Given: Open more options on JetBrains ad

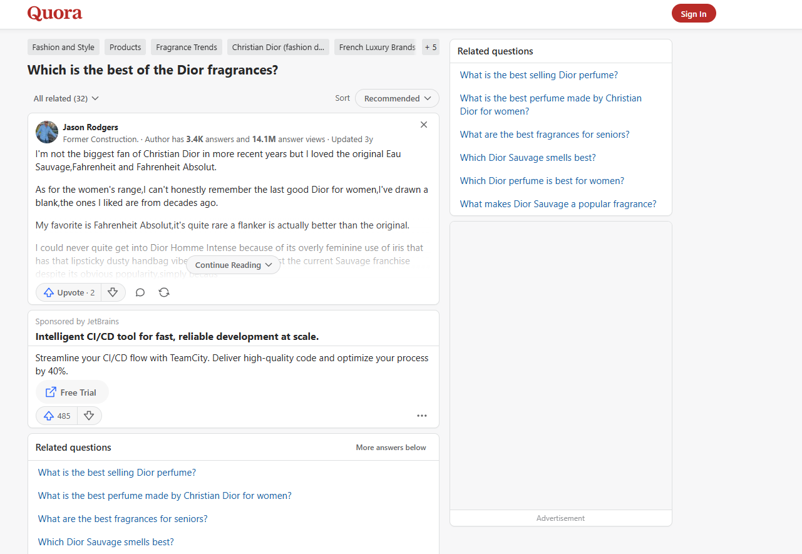Looking at the screenshot, I should pos(422,416).
